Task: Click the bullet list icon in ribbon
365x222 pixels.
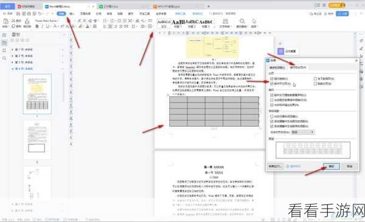Action: coord(105,21)
